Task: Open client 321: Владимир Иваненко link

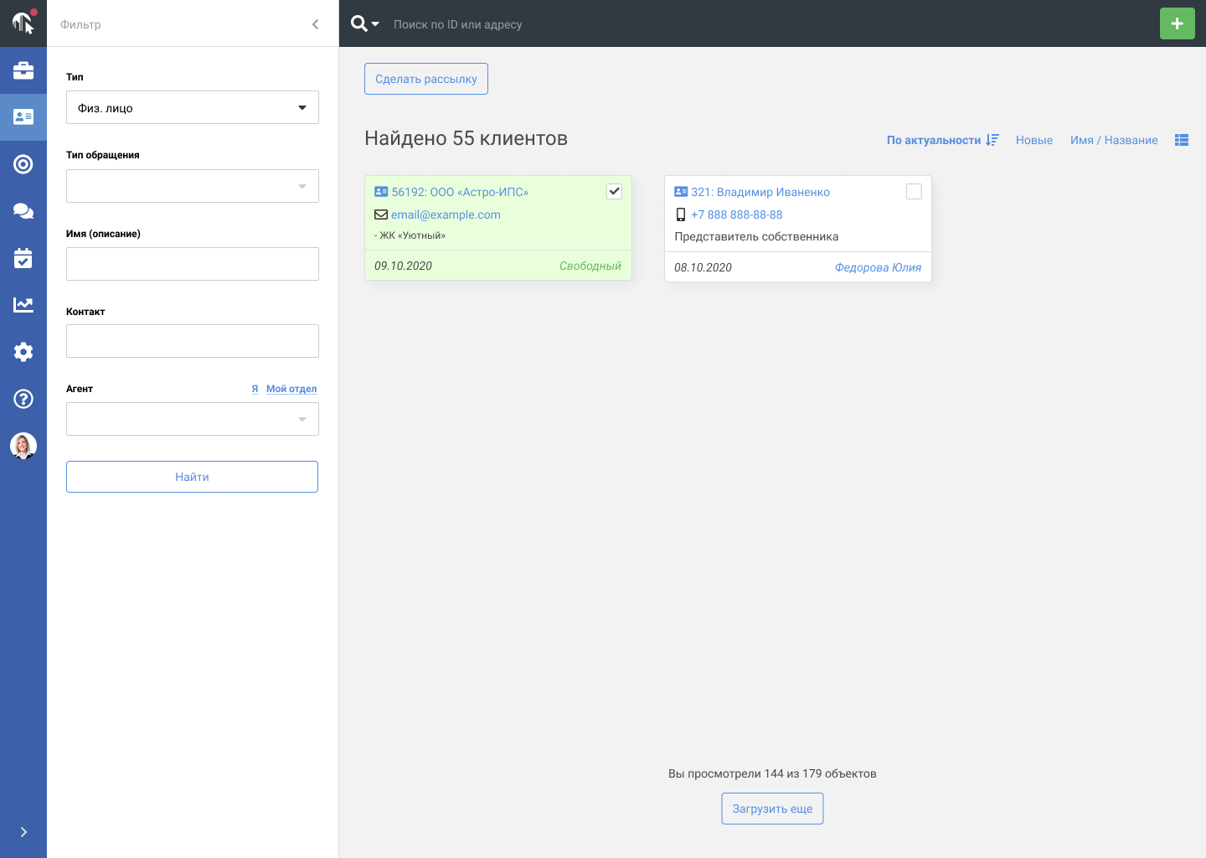Action: coord(760,192)
